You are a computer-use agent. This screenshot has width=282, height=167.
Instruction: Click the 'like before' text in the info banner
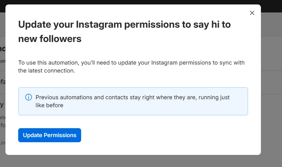49,105
